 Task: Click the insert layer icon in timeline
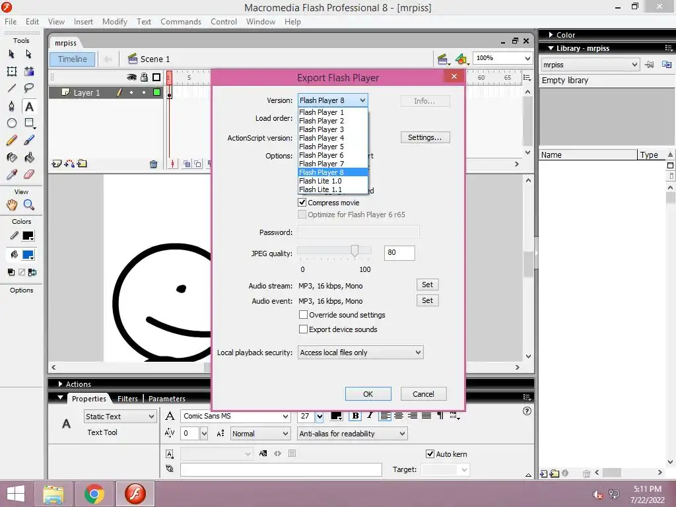click(x=57, y=164)
